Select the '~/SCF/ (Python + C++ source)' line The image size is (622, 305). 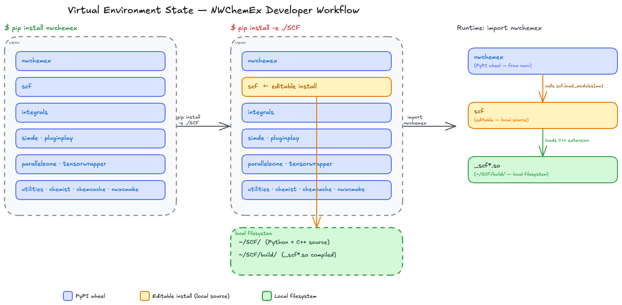(x=284, y=242)
